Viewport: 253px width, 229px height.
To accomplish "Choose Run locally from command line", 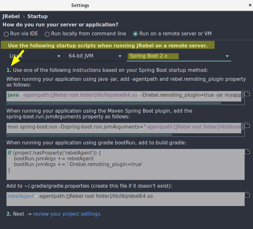I will [x=47, y=34].
